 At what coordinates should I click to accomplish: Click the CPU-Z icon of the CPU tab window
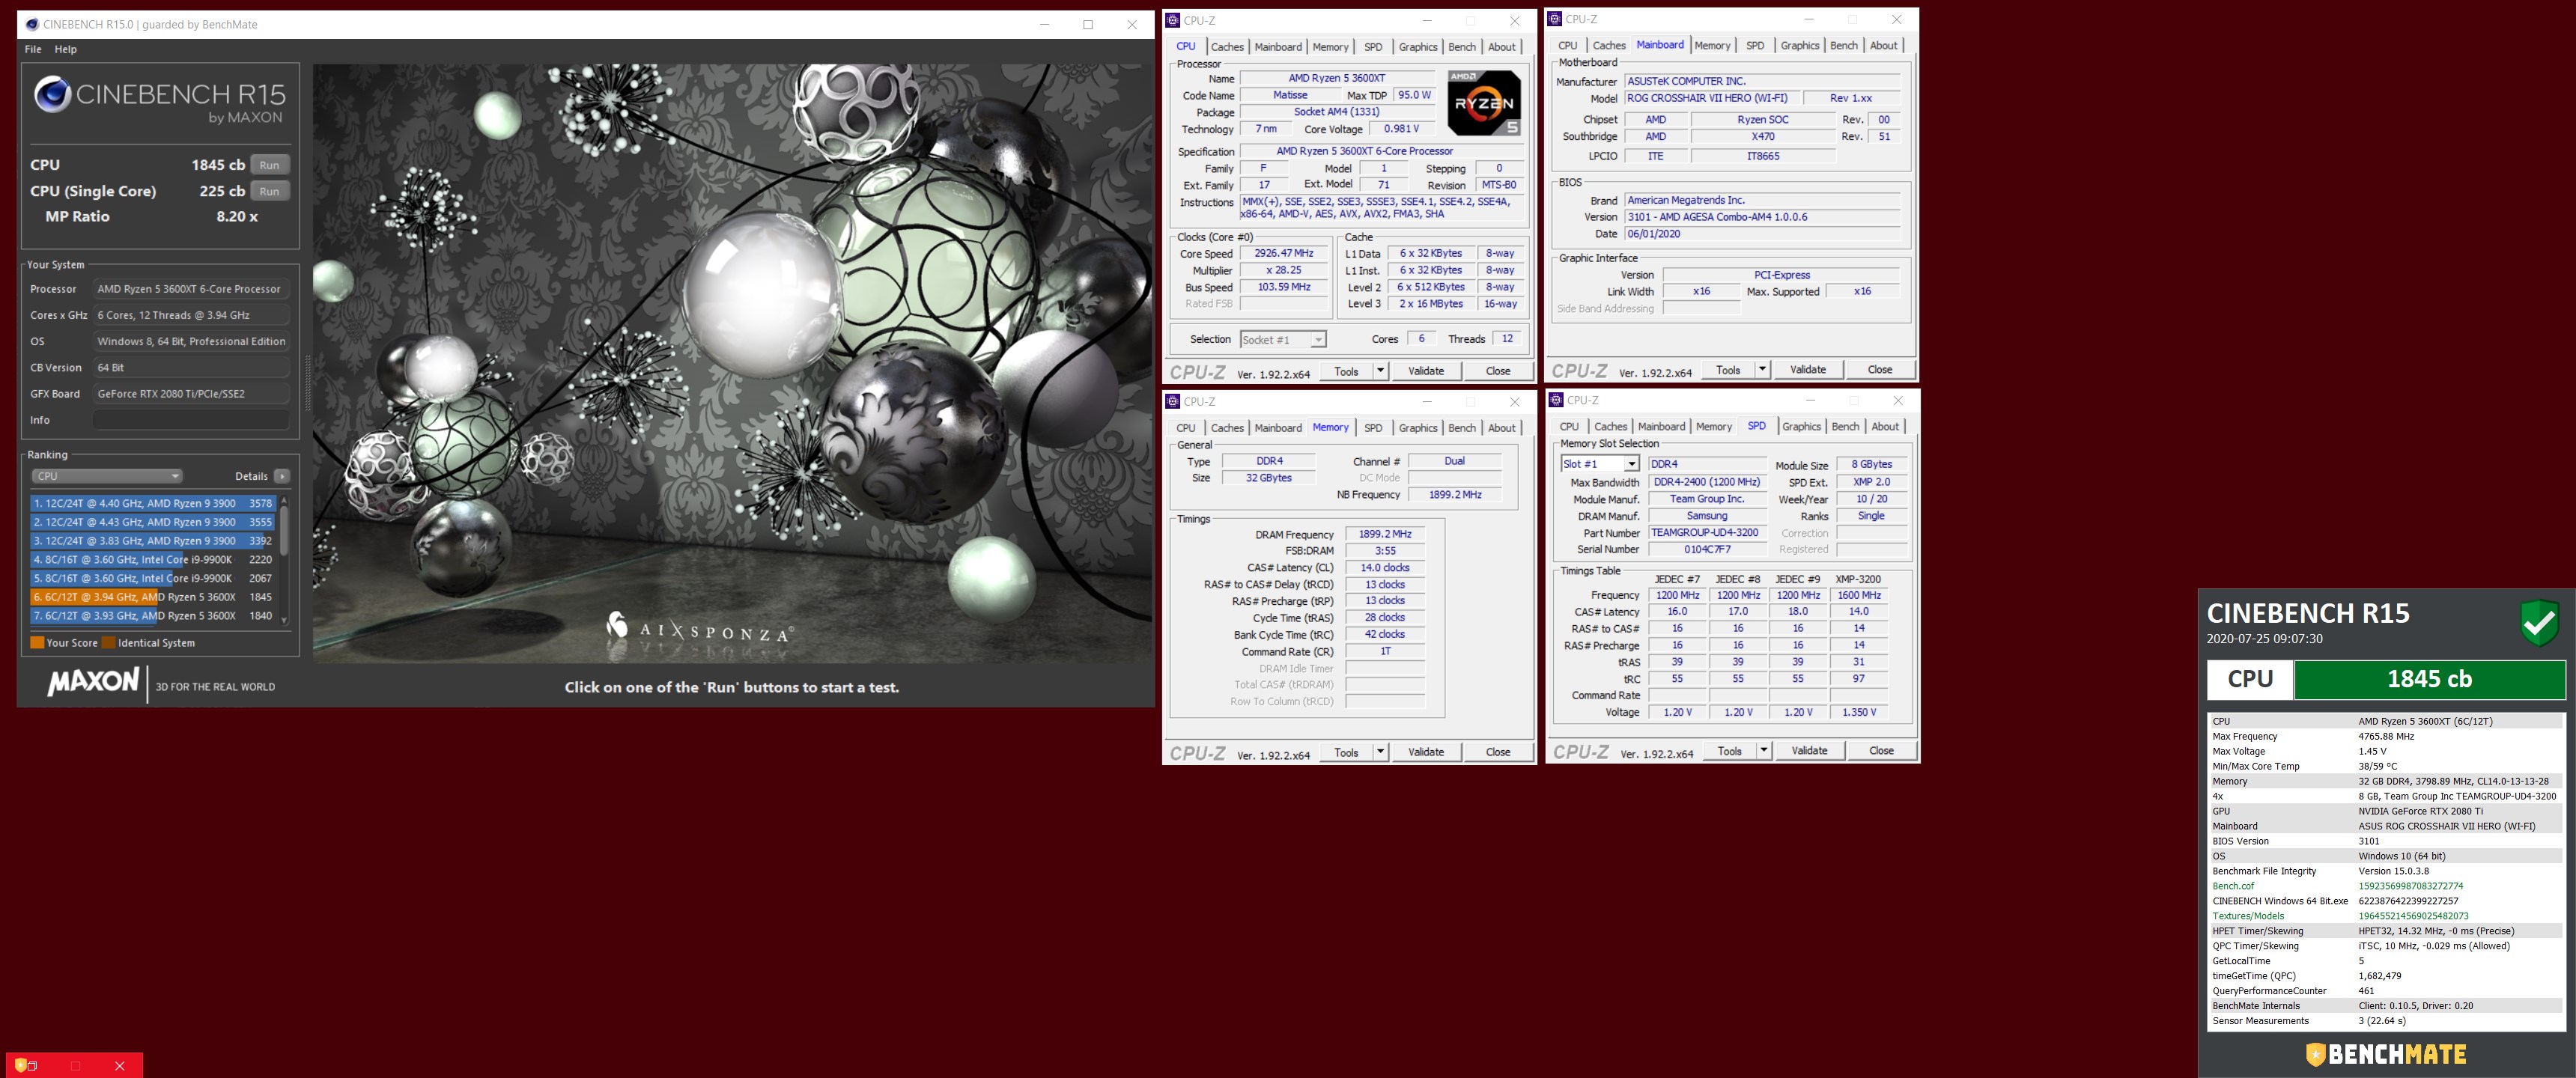point(1173,20)
